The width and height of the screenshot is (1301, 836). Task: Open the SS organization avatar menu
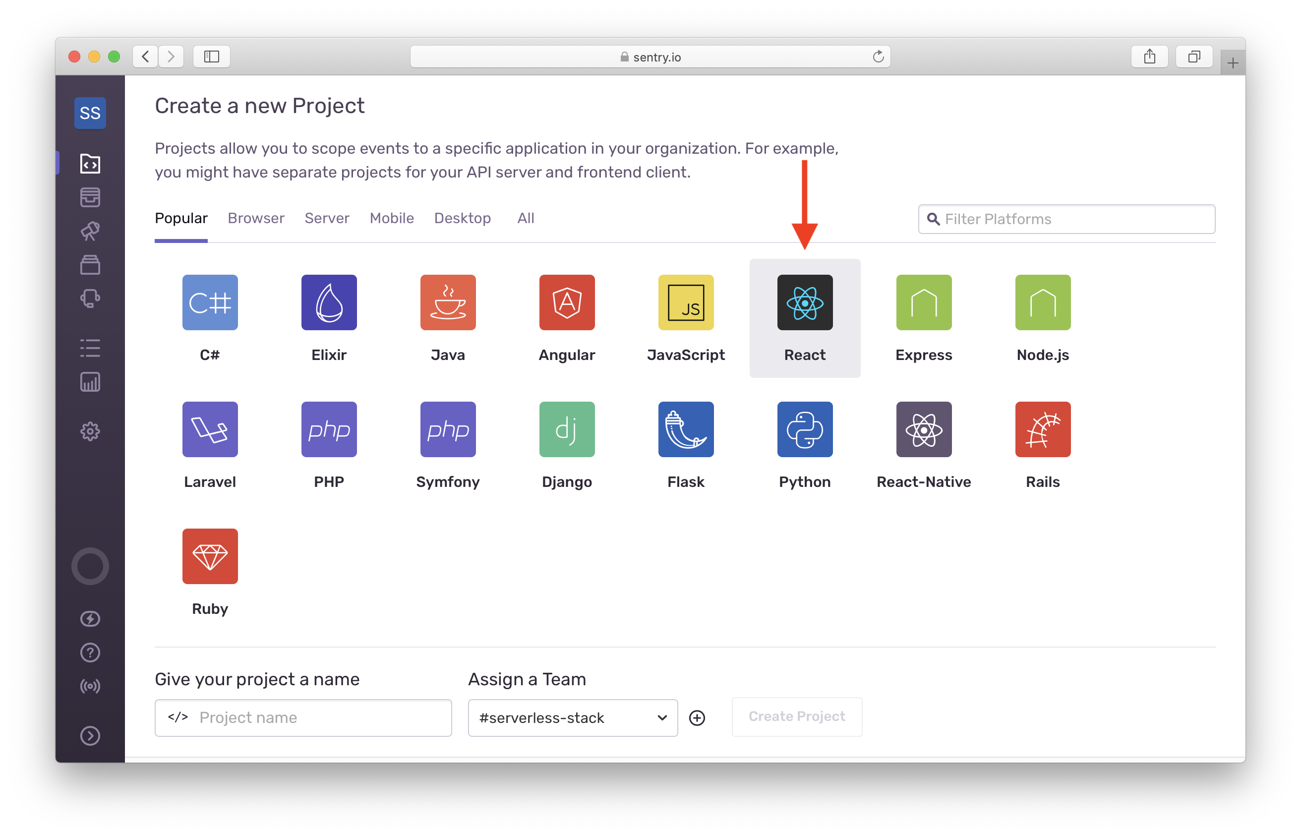click(x=90, y=113)
